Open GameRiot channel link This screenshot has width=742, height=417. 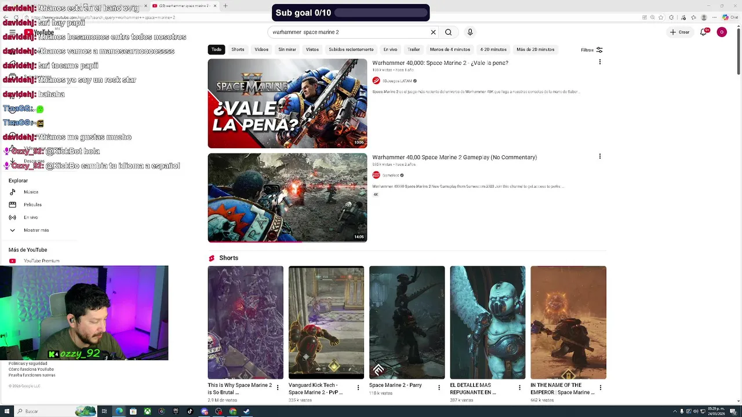point(390,175)
